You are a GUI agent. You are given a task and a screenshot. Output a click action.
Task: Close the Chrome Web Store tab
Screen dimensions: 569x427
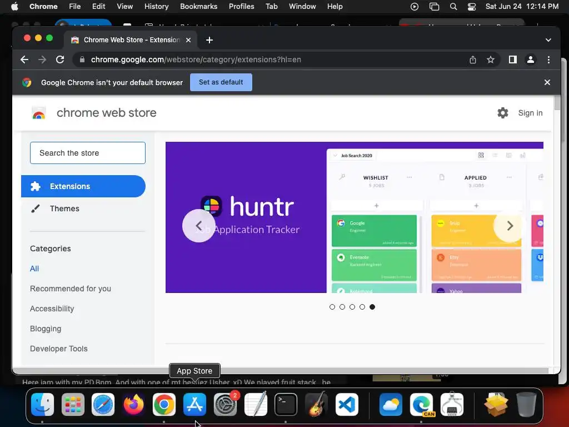point(188,40)
